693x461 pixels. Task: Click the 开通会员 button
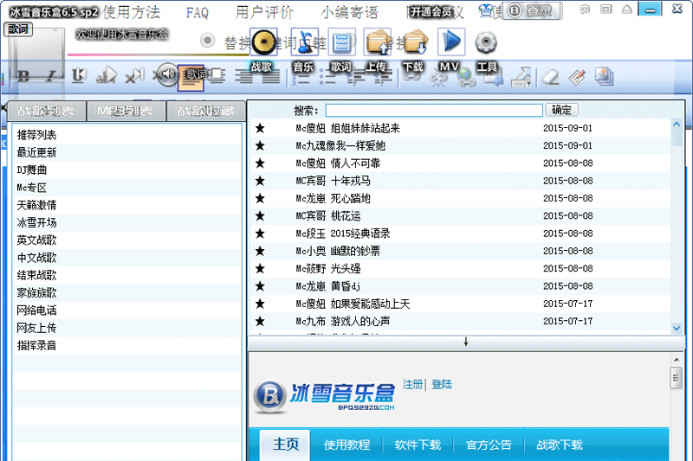pyautogui.click(x=431, y=12)
